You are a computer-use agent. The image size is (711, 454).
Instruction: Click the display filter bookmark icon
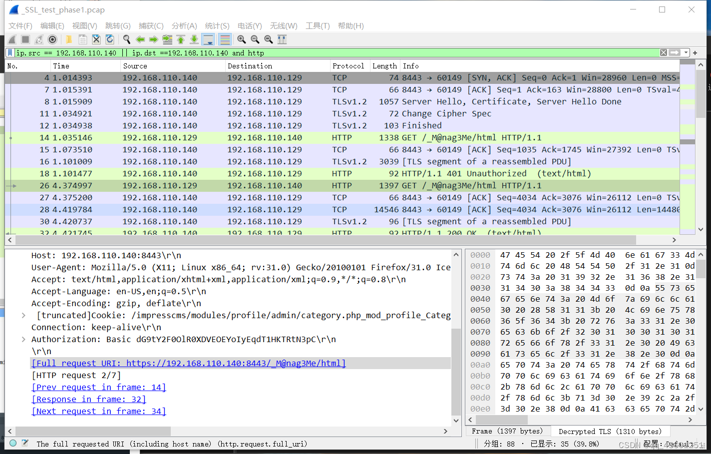click(x=10, y=52)
